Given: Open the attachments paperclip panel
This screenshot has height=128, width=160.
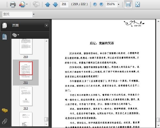Looking at the screenshot, I should pyautogui.click(x=5, y=121).
